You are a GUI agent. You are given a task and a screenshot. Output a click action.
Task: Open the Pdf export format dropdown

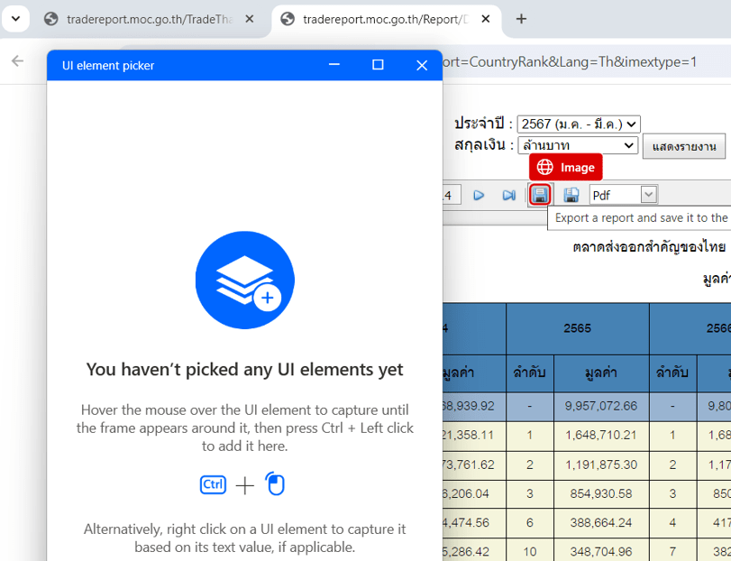[648, 195]
